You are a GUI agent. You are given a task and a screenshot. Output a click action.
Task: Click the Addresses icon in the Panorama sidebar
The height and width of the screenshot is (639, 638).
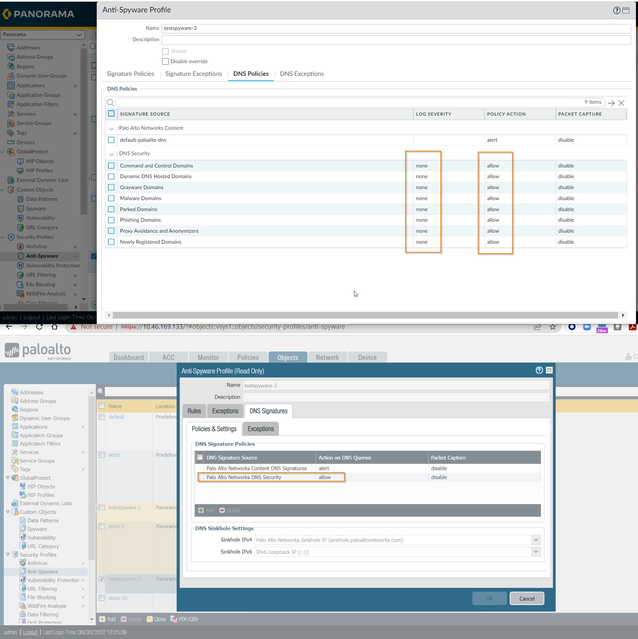coord(11,48)
